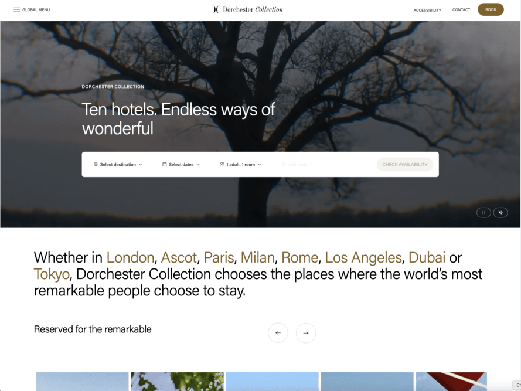This screenshot has height=391, width=521.
Task: Open the global menu hamburger icon
Action: tap(17, 9)
